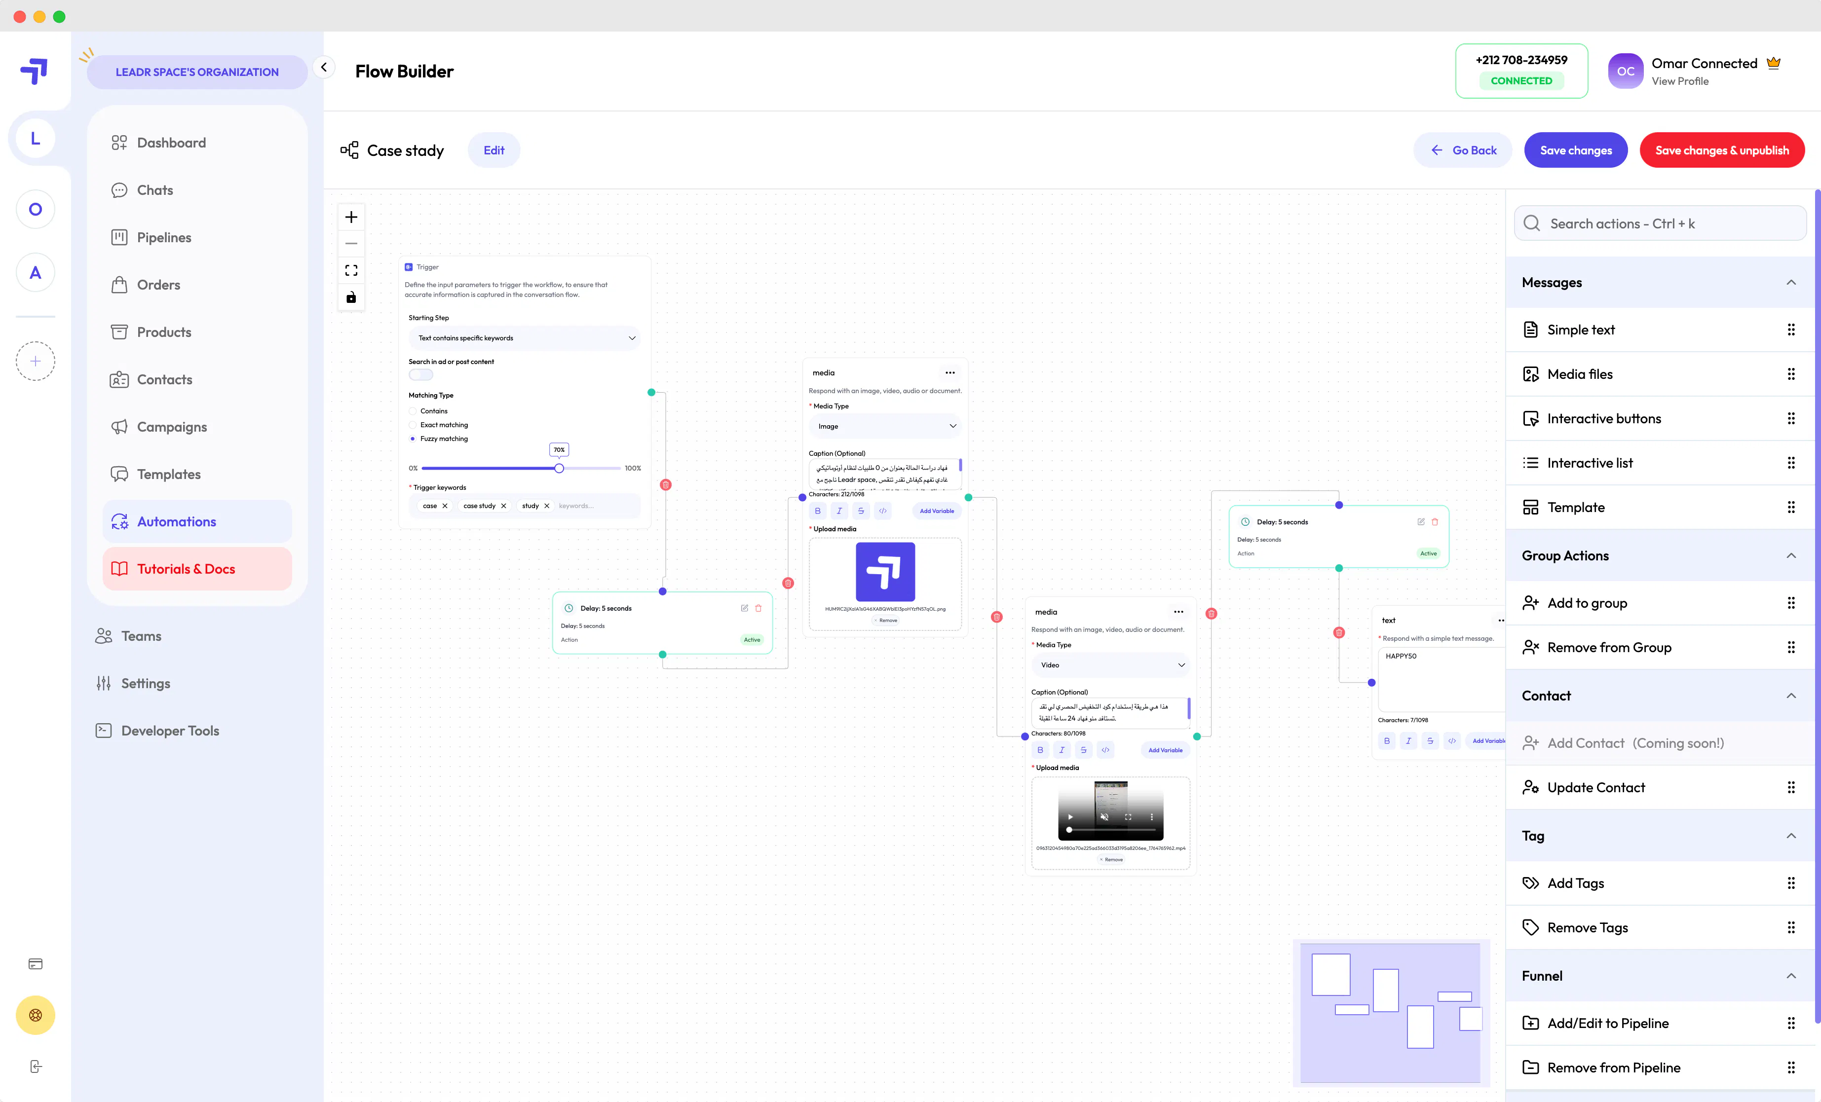Click Edit next to Case stady
This screenshot has height=1102, width=1821.
pyautogui.click(x=493, y=150)
